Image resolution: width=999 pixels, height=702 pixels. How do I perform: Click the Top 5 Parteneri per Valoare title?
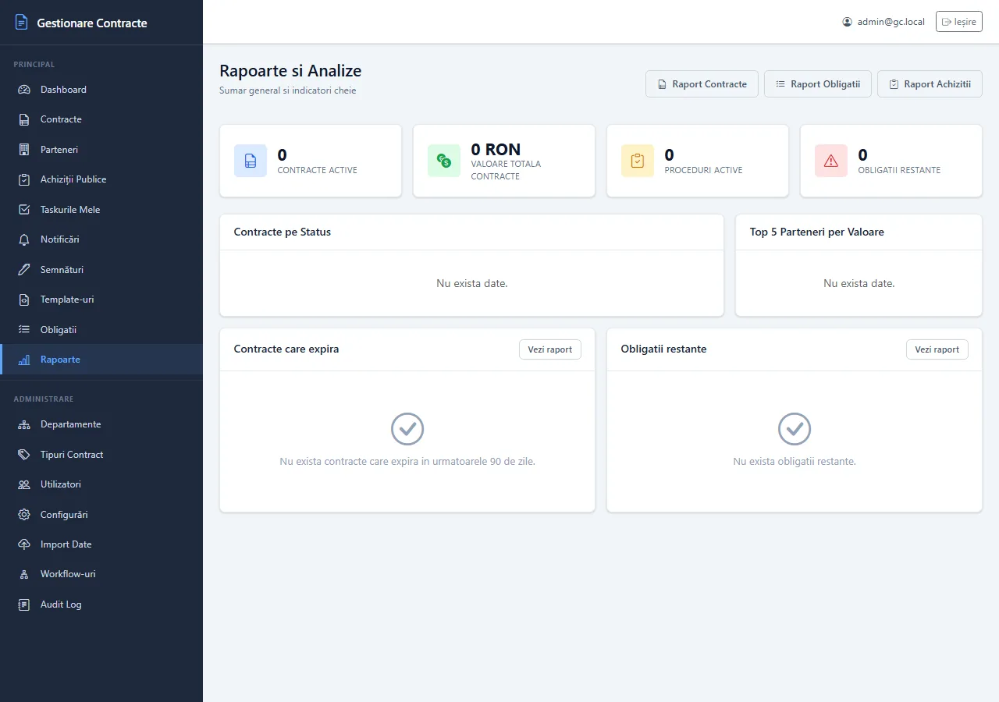point(817,232)
